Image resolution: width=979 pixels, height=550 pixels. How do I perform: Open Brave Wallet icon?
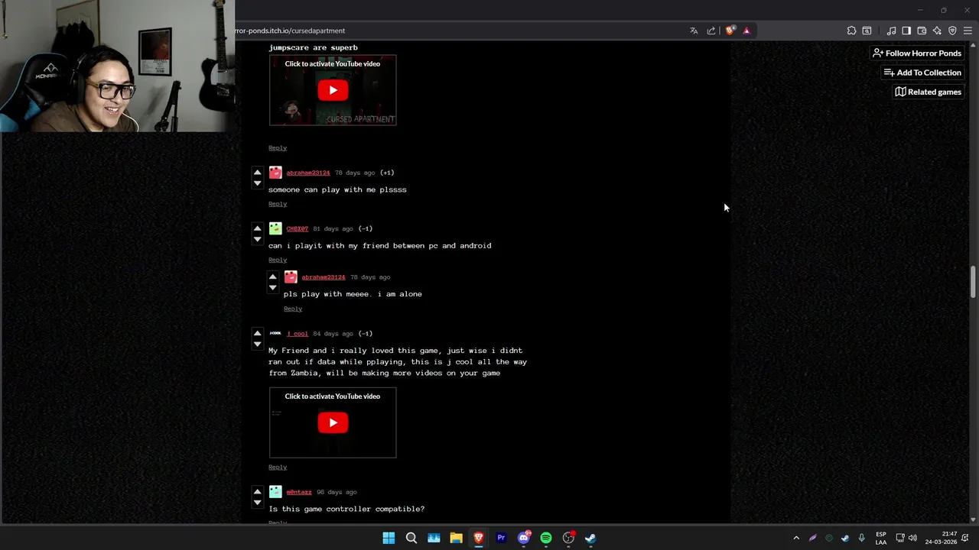[x=922, y=31]
